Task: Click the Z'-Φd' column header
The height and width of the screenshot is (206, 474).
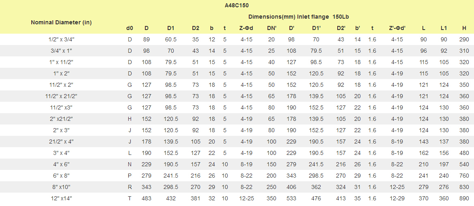Action: [397, 28]
